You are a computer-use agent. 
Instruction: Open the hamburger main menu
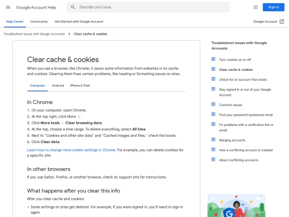(8, 7)
